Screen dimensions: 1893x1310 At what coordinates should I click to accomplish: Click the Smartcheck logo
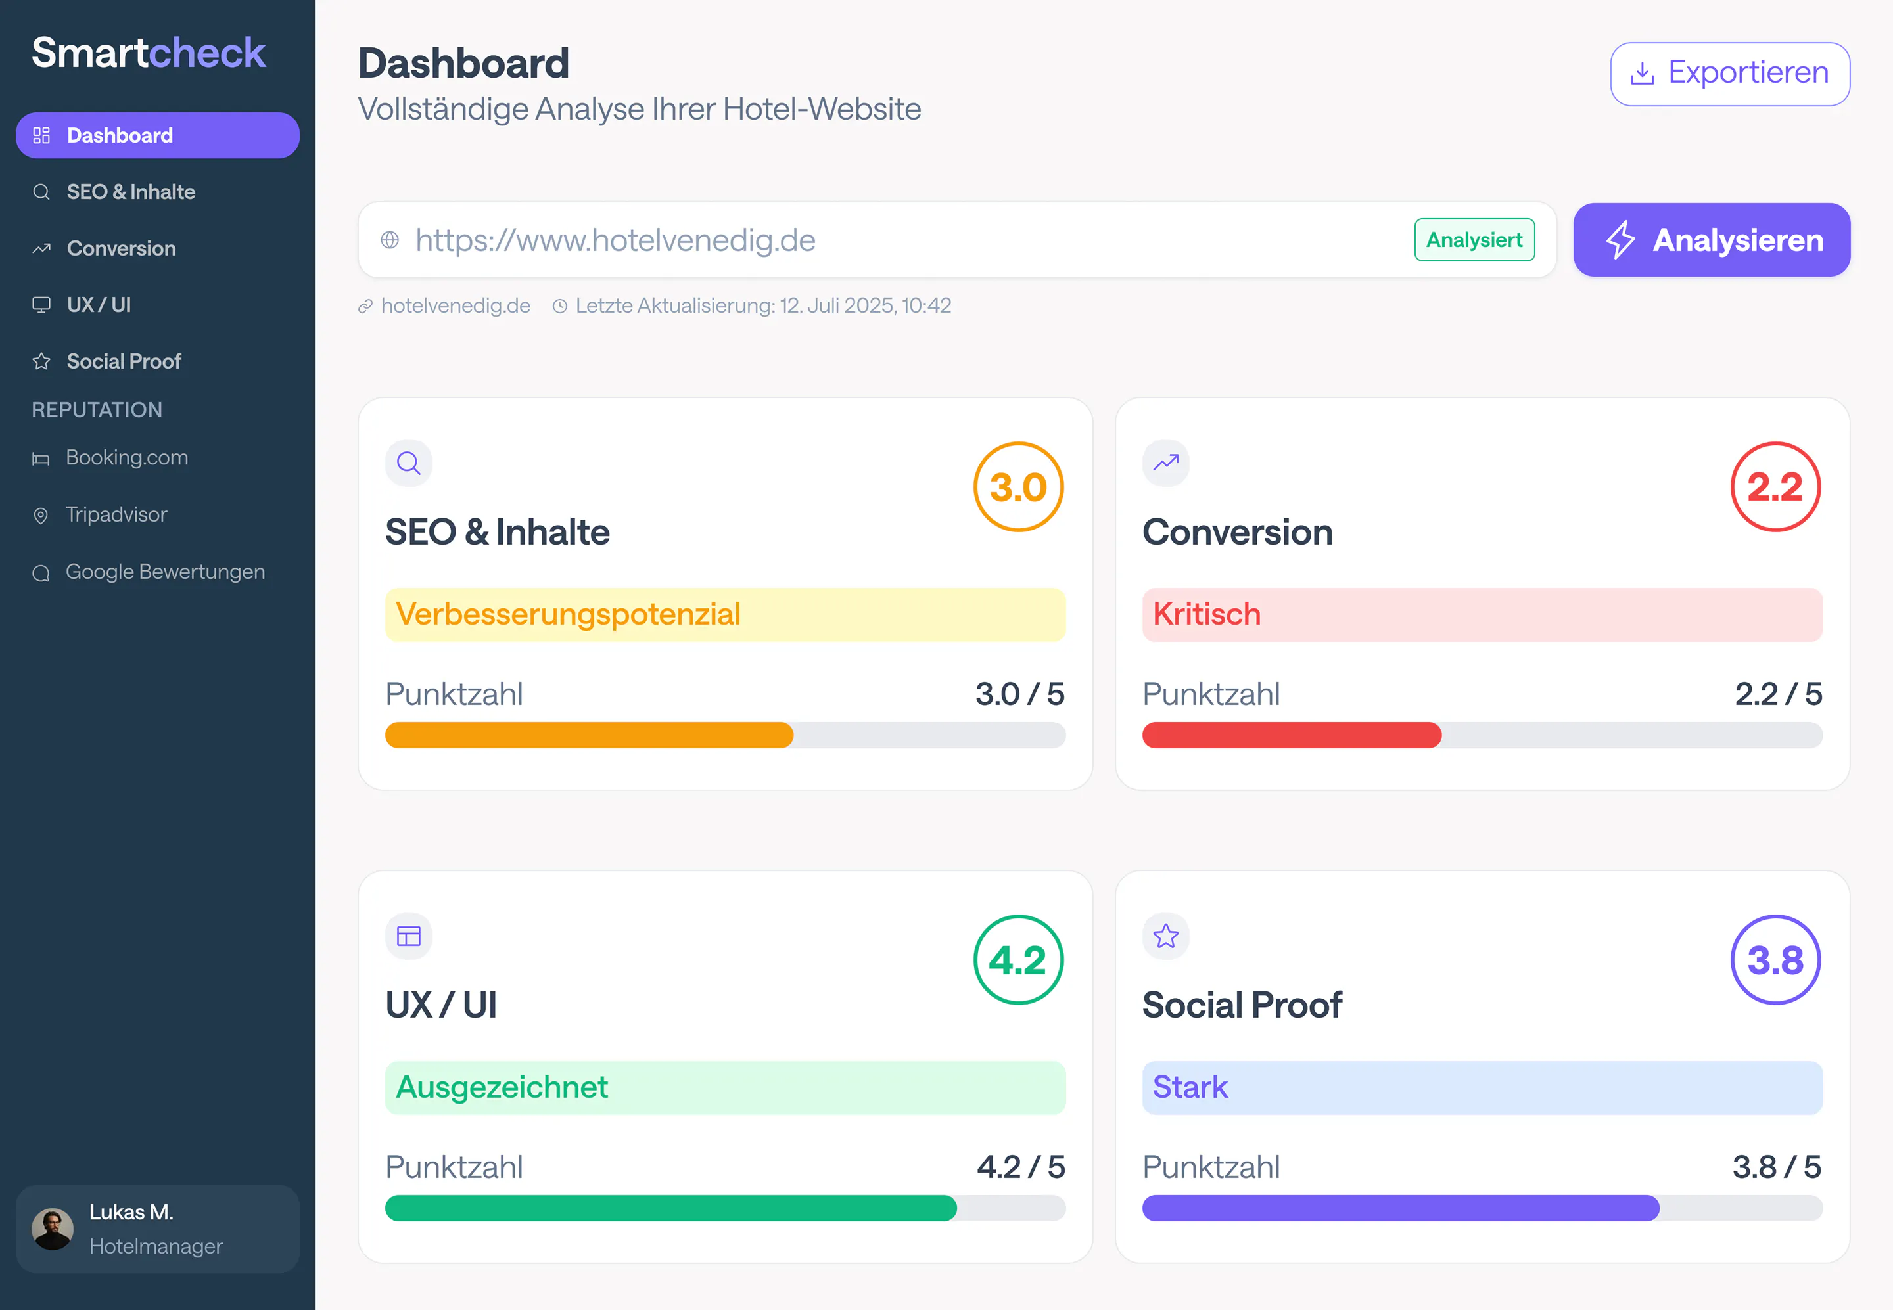pyautogui.click(x=149, y=53)
